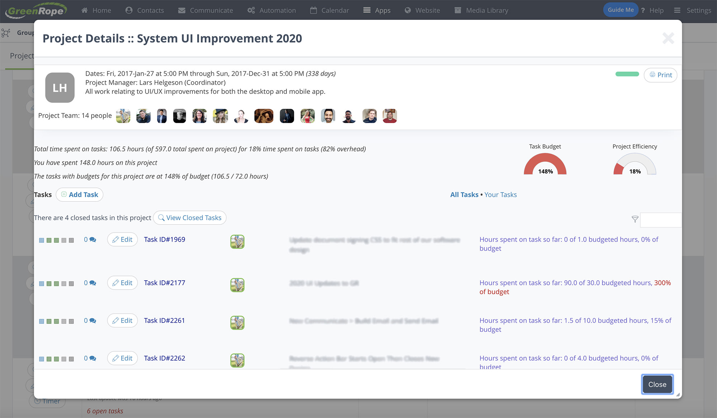The width and height of the screenshot is (717, 418).
Task: Click the priority squares for Task ID#2177
Action: tap(56, 283)
